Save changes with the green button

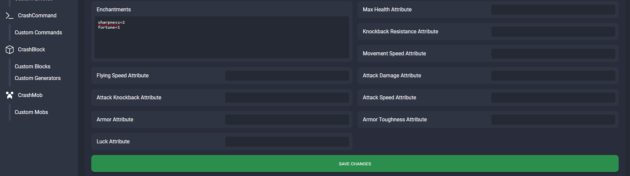coord(355,164)
